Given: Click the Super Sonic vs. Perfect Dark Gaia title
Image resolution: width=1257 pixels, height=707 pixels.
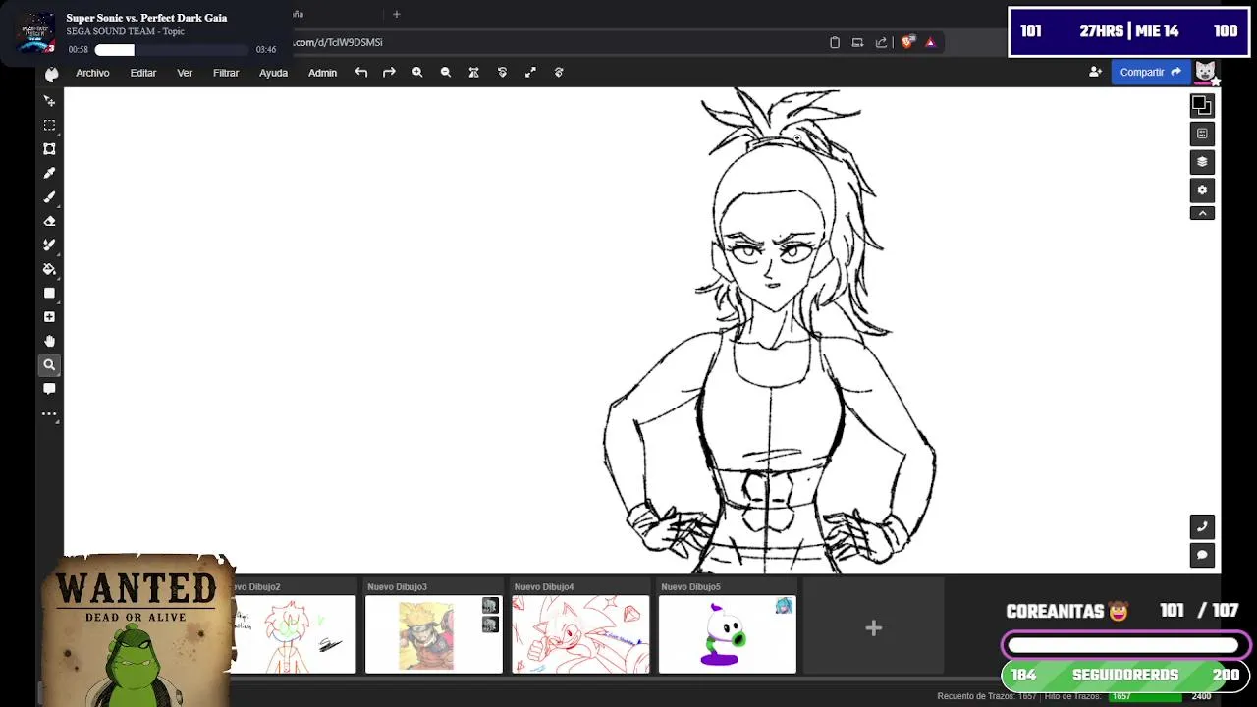Looking at the screenshot, I should coord(146,18).
